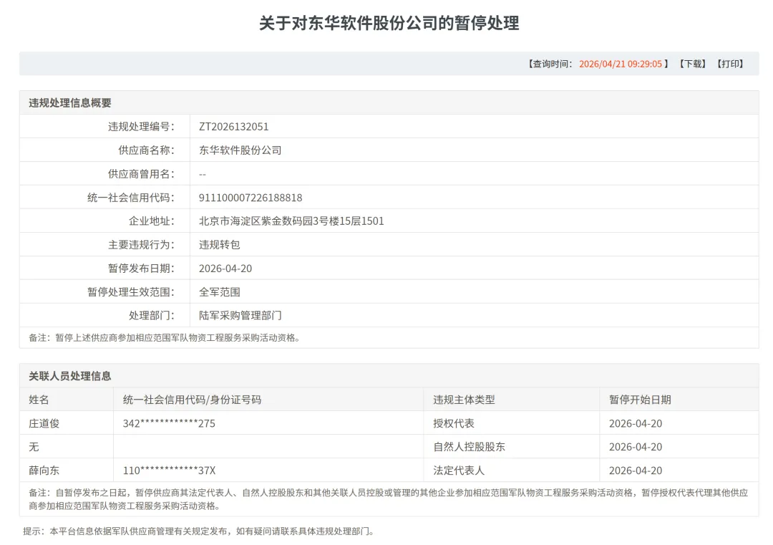This screenshot has width=773, height=545.
Task: Click the ID number 110************37X
Action: [169, 471]
